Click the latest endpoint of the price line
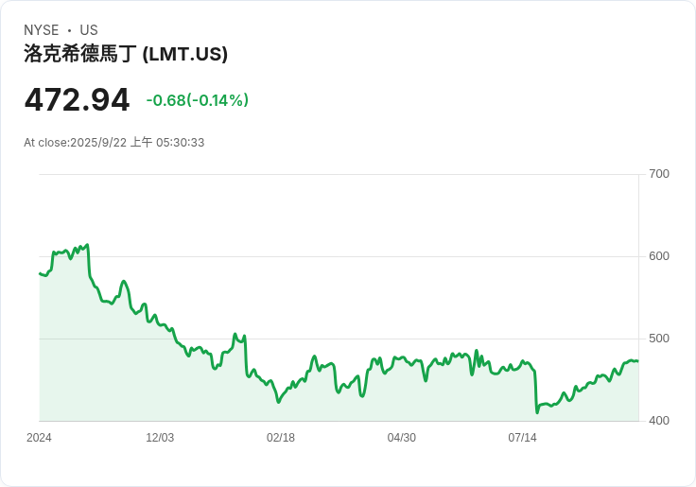The height and width of the screenshot is (487, 696). [x=638, y=361]
